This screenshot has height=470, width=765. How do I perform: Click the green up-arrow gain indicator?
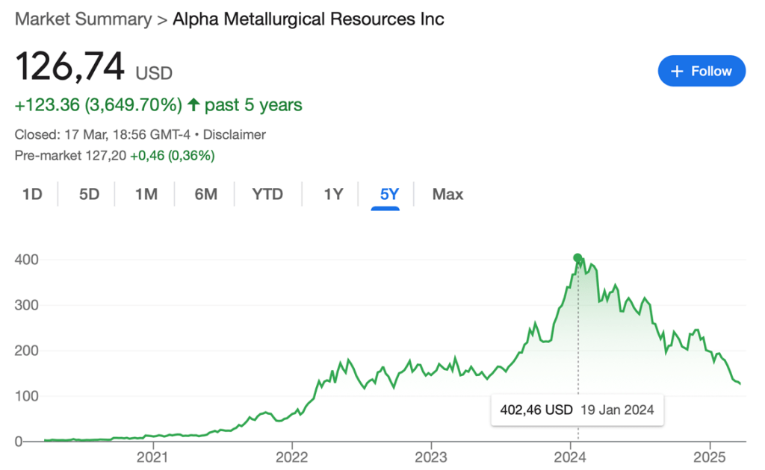(193, 104)
